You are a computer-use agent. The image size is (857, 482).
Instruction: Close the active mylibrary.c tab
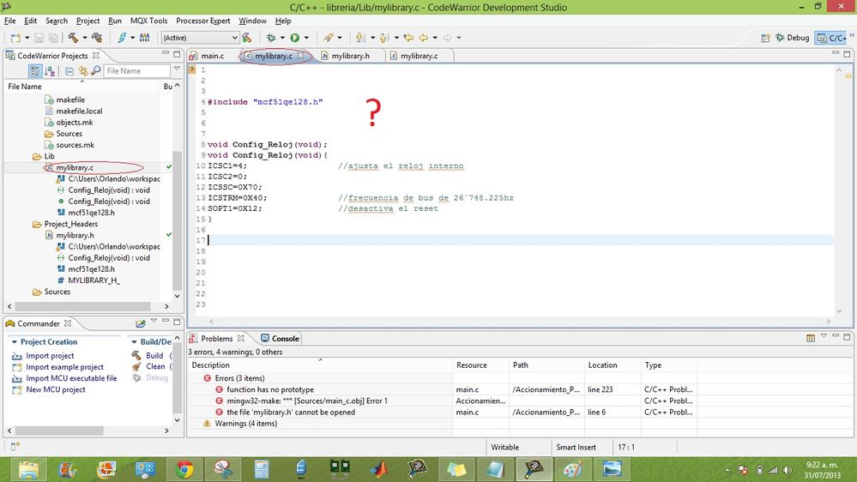coord(300,55)
